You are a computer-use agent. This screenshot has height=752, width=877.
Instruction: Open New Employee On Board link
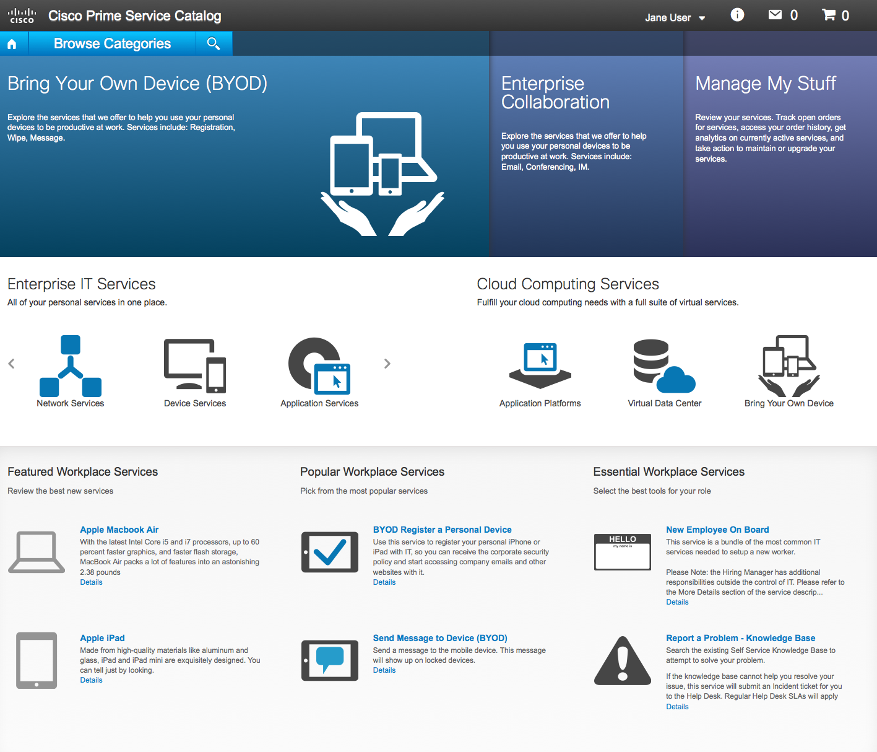[717, 530]
